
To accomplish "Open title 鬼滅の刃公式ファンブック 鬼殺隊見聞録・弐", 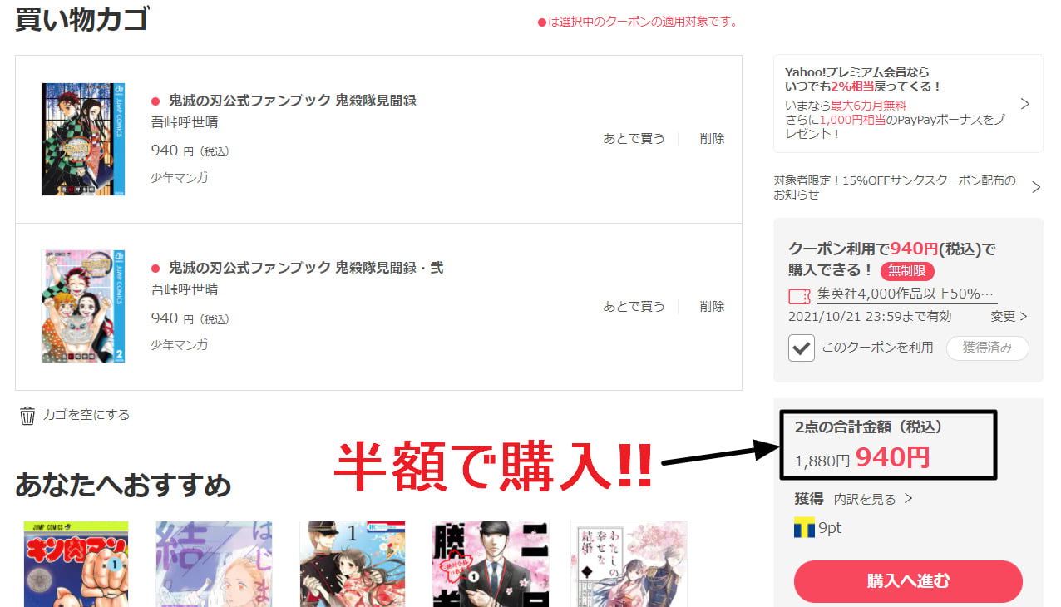I will [306, 268].
